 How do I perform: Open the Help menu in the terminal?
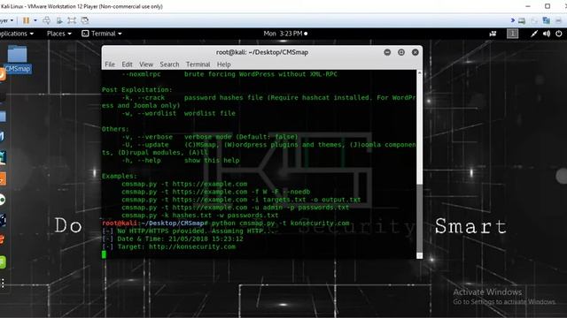[223, 64]
